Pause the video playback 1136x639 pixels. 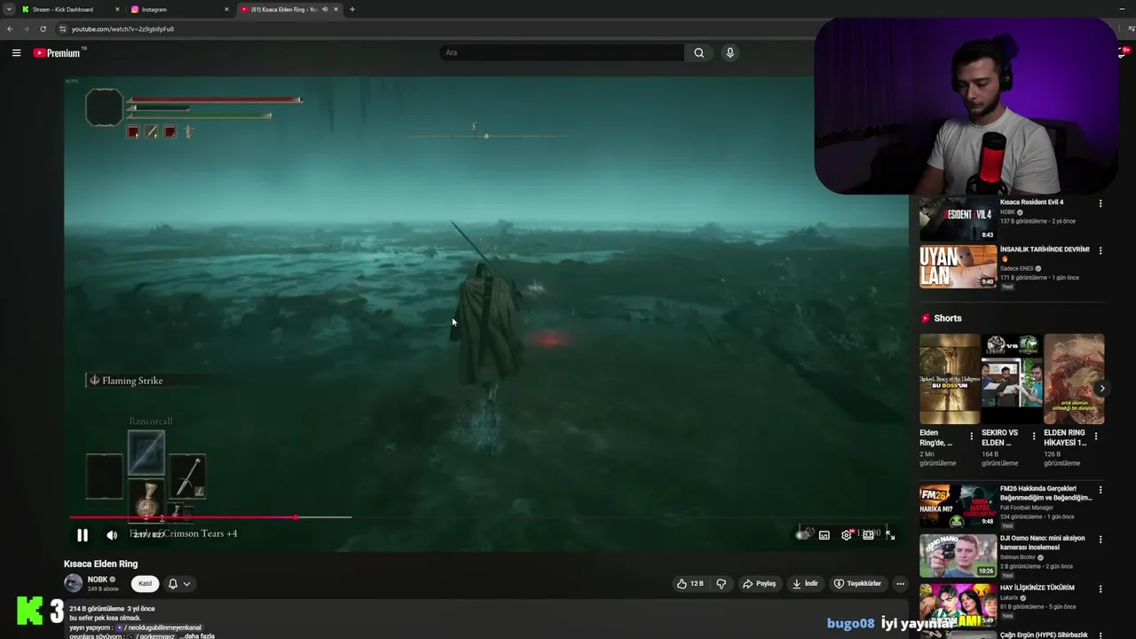(x=83, y=535)
